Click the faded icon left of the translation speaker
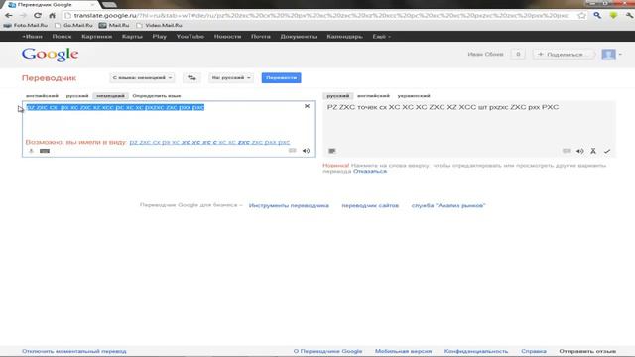 coord(567,151)
